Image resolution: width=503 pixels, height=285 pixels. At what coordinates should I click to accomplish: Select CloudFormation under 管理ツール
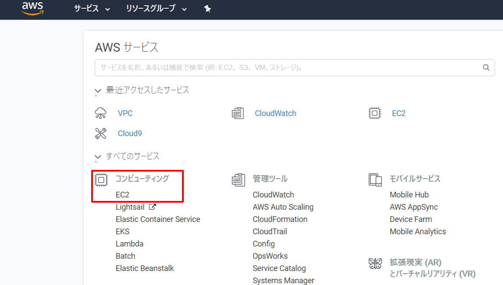coord(280,219)
